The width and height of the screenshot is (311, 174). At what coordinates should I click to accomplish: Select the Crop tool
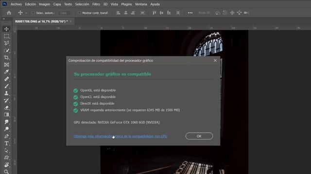coord(6,58)
